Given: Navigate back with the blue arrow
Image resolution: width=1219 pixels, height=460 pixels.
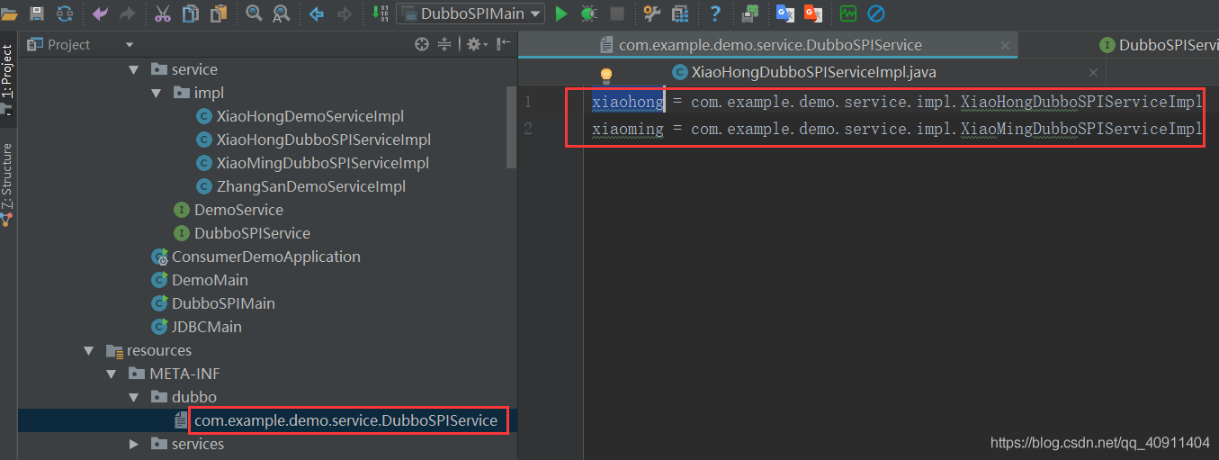Looking at the screenshot, I should (316, 14).
